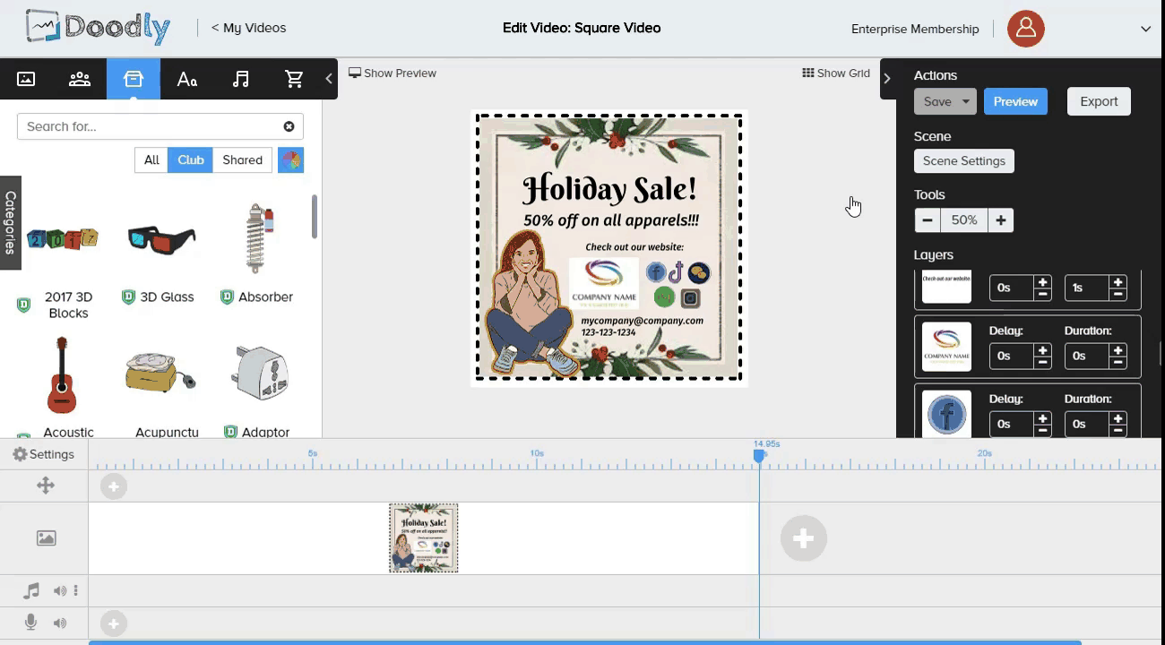Collapse the right settings panel
The height and width of the screenshot is (645, 1165).
(x=887, y=79)
